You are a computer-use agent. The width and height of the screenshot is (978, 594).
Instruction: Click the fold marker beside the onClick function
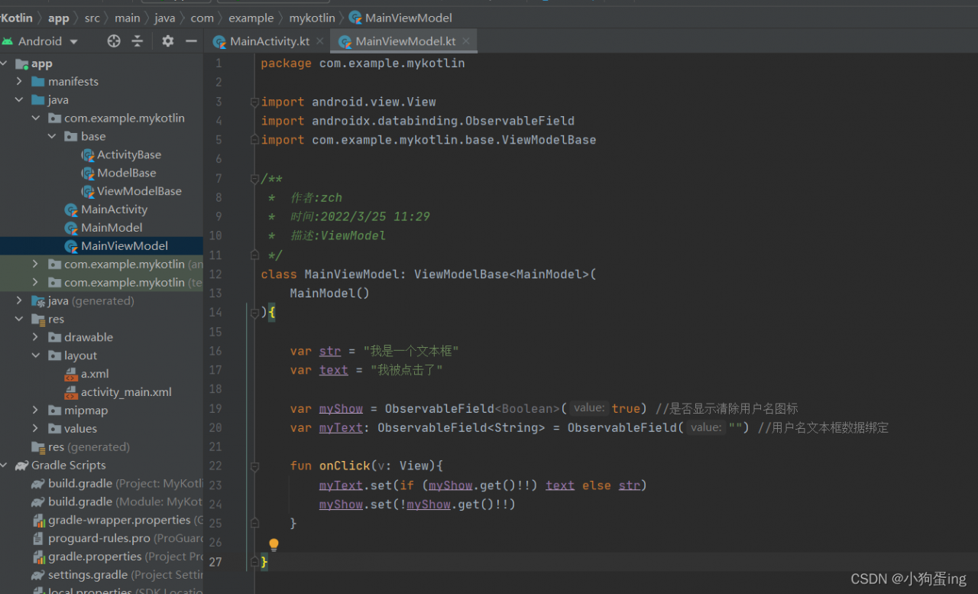coord(254,466)
